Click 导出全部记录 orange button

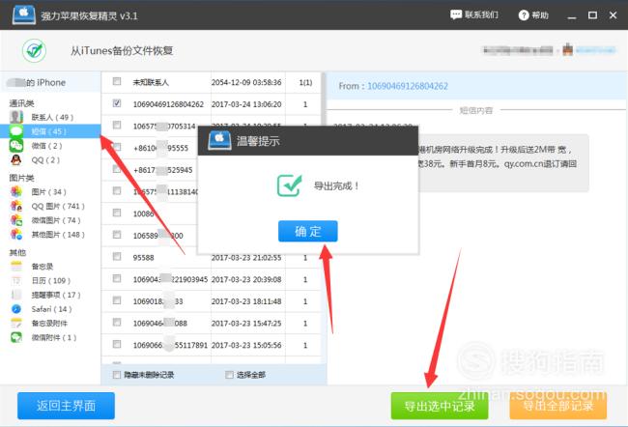click(557, 406)
